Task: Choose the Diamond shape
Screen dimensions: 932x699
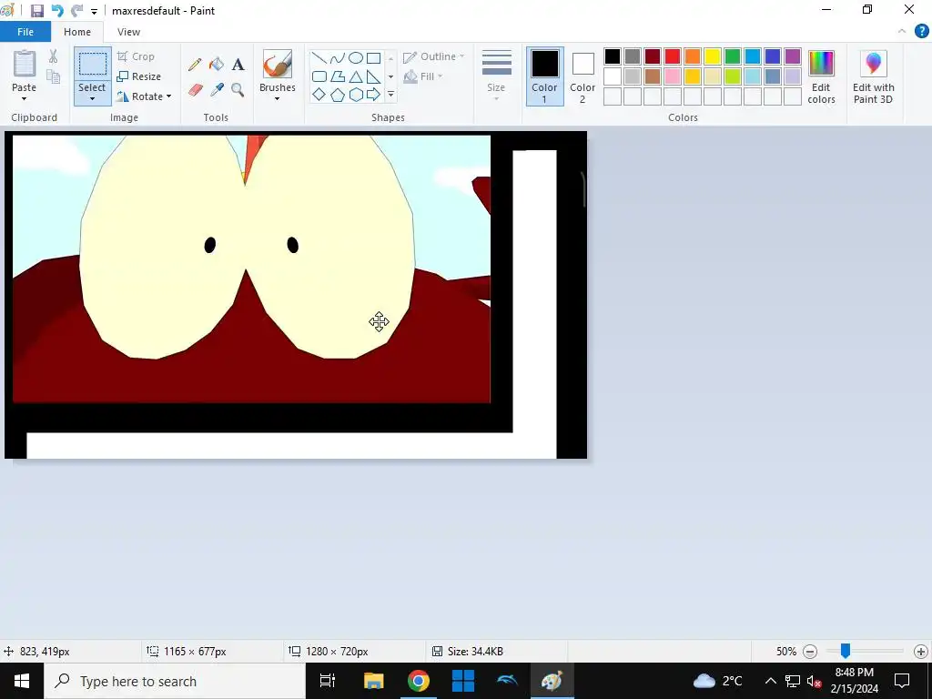Action: click(x=319, y=95)
